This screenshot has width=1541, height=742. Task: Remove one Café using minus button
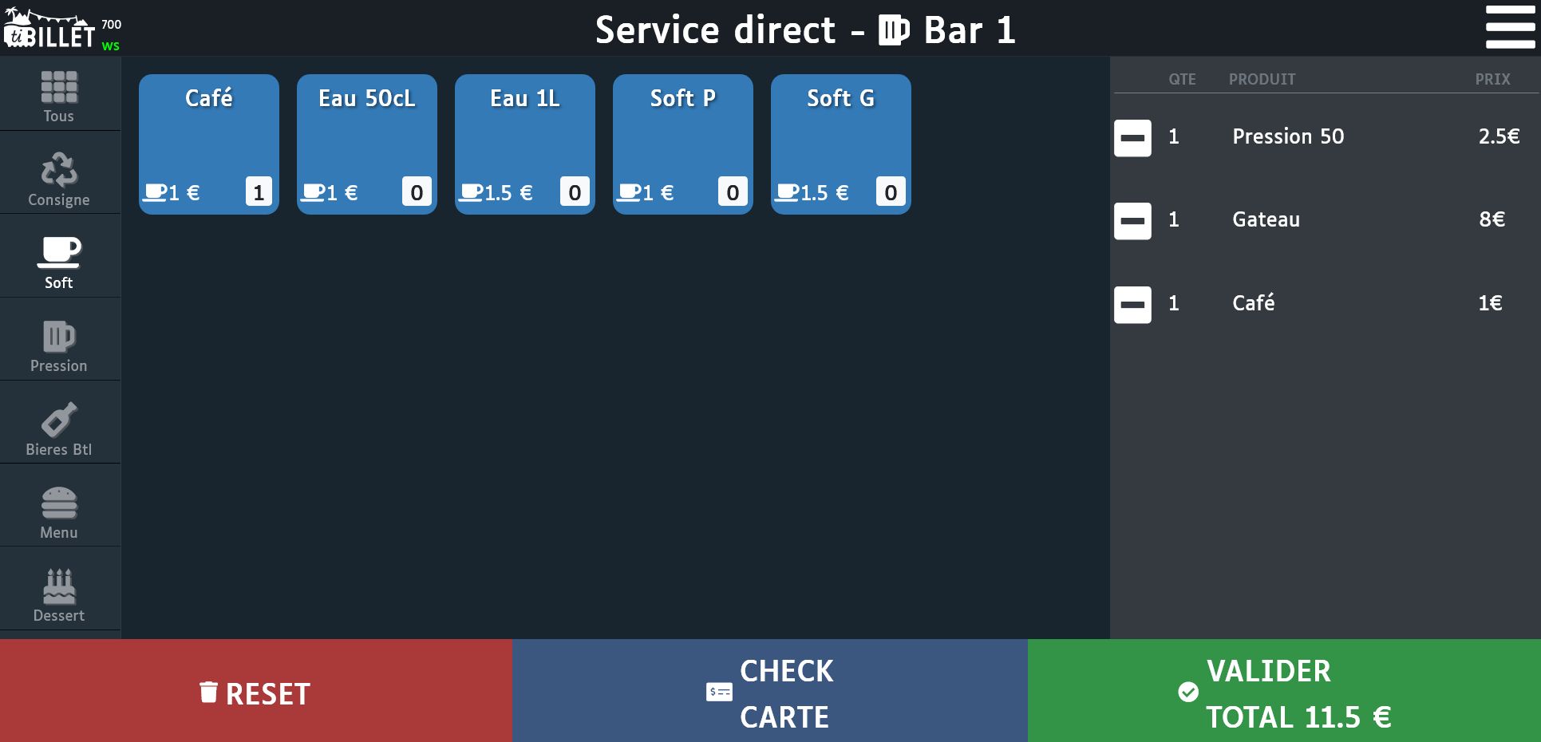(1132, 305)
